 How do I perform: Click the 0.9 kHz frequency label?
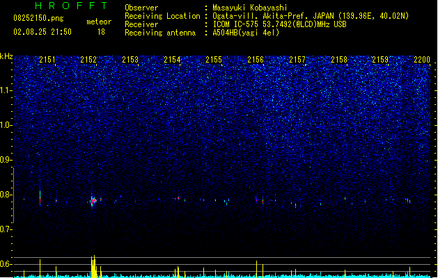click(6, 160)
